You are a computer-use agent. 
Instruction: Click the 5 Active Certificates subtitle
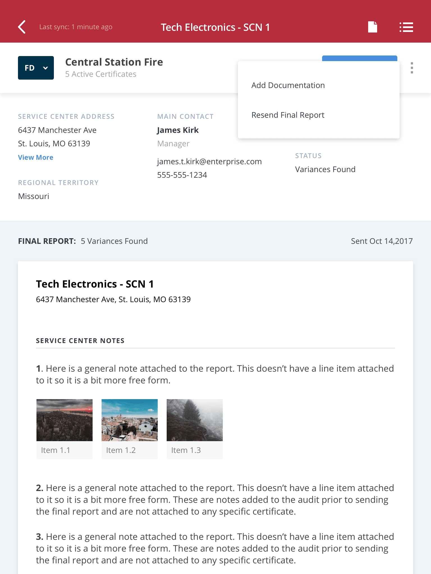point(101,74)
